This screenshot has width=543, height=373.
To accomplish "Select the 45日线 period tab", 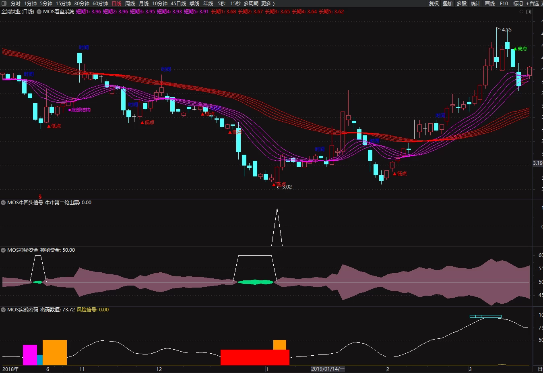I will pos(178,4).
